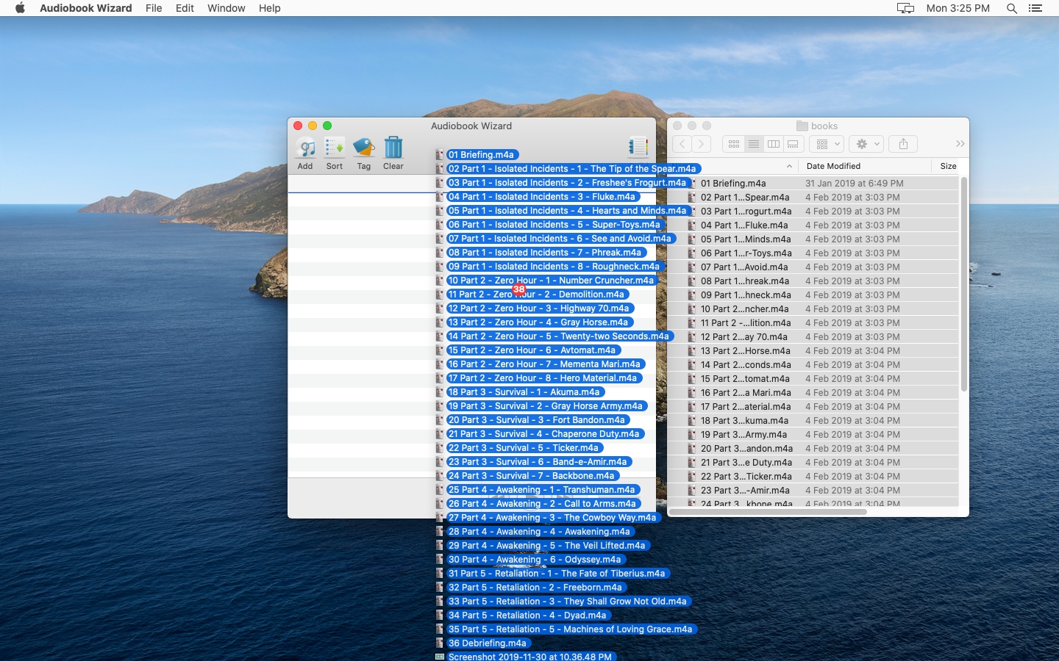
Task: Click the Tag icon in Audiobook Wizard toolbar
Action: [x=364, y=148]
